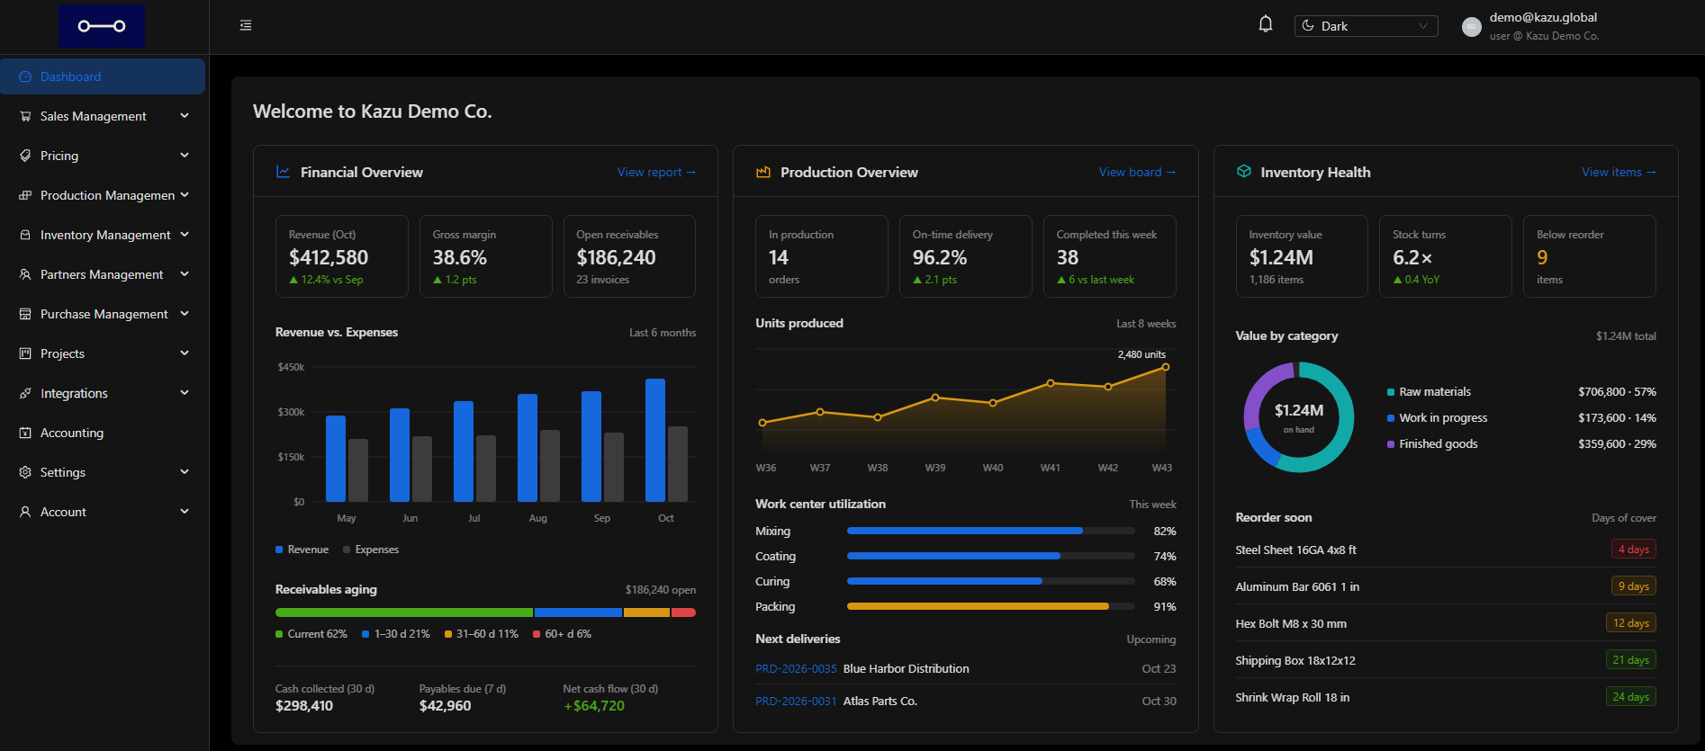1705x751 pixels.
Task: Click the Settings gear icon
Action: click(x=25, y=472)
